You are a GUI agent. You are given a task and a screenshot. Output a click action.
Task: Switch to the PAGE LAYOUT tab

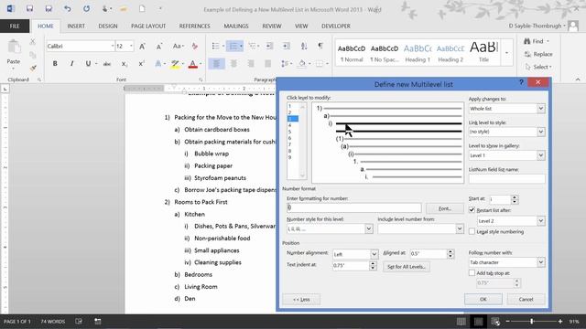pos(148,27)
